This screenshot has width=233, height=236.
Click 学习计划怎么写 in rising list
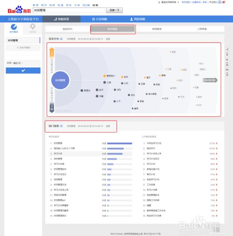pos(154,154)
